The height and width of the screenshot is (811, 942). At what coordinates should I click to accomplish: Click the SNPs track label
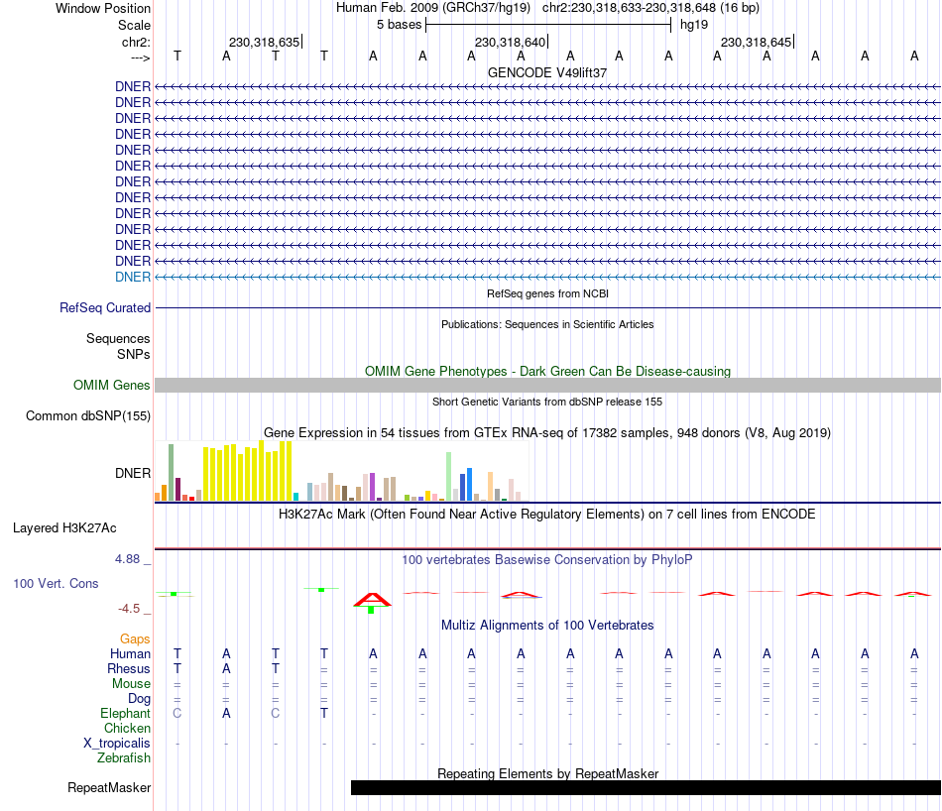coord(134,354)
